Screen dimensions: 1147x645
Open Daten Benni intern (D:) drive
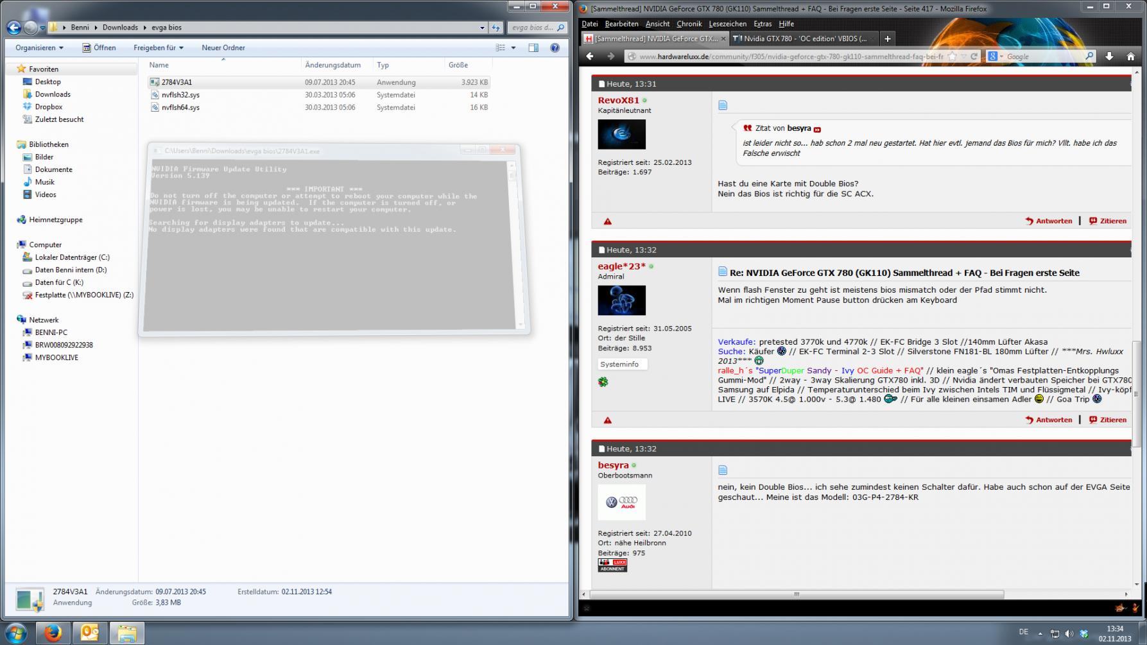71,270
